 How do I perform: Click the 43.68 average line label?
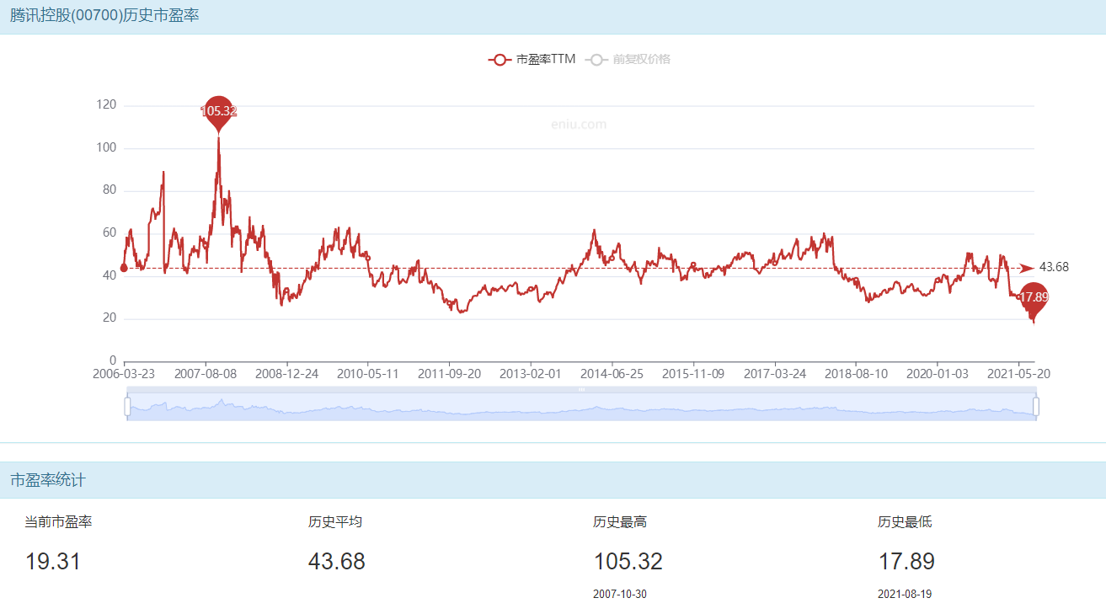click(x=1054, y=267)
